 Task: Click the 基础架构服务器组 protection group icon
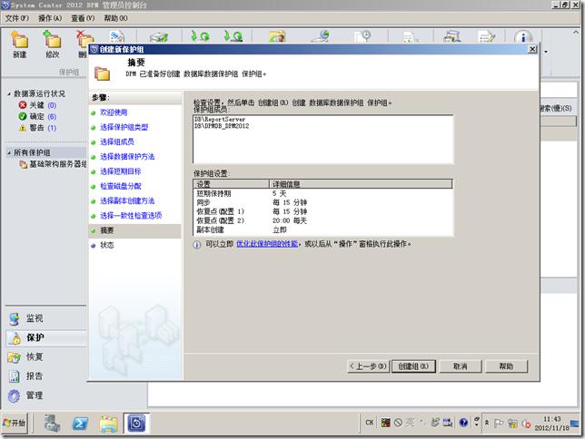tap(23, 164)
